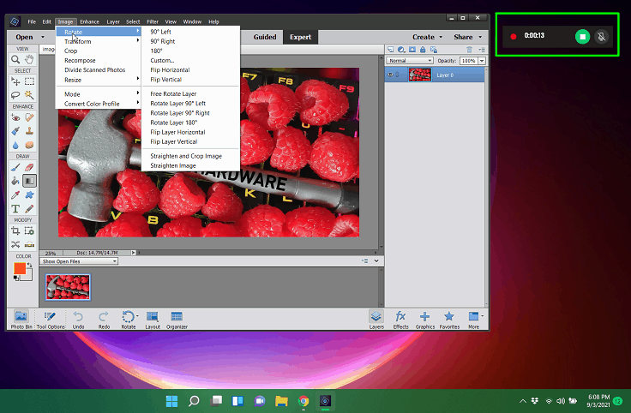Toggle the Tool Options panel
This screenshot has height=413, width=631.
point(51,320)
